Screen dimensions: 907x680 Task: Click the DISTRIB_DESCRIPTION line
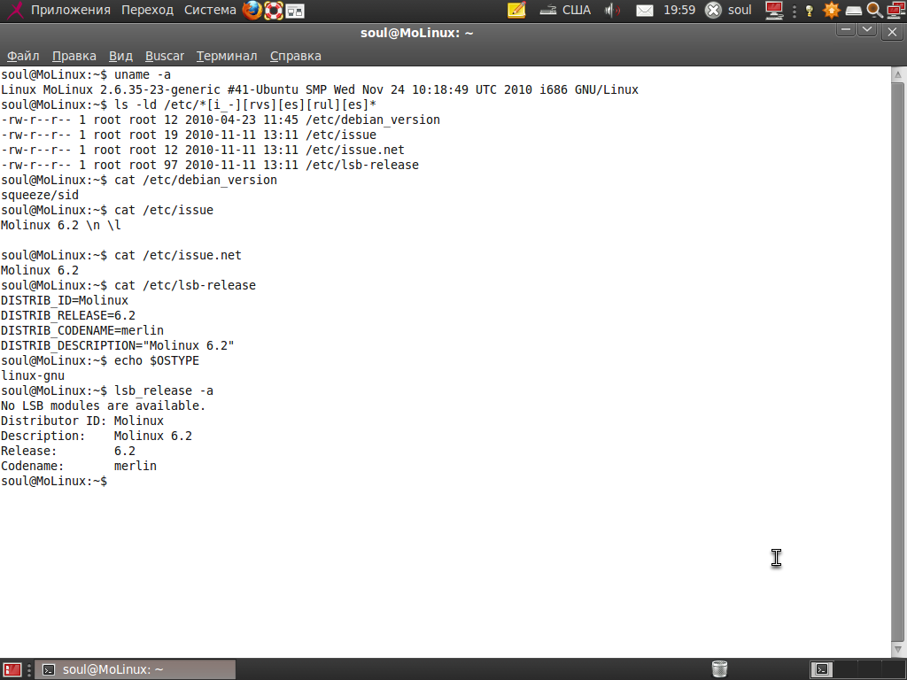[118, 345]
